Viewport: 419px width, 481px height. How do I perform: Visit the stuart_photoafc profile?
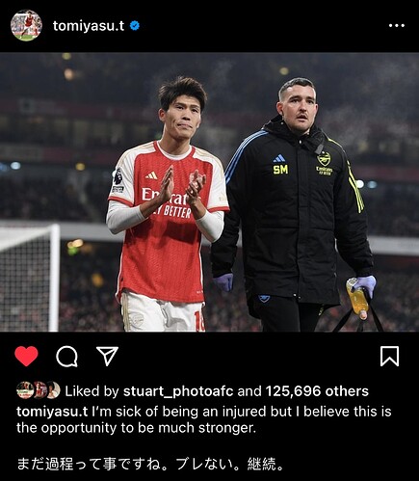[178, 391]
